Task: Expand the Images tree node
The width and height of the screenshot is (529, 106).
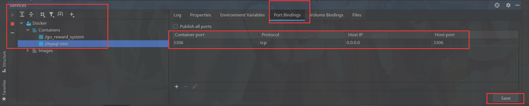Action: coord(28,50)
